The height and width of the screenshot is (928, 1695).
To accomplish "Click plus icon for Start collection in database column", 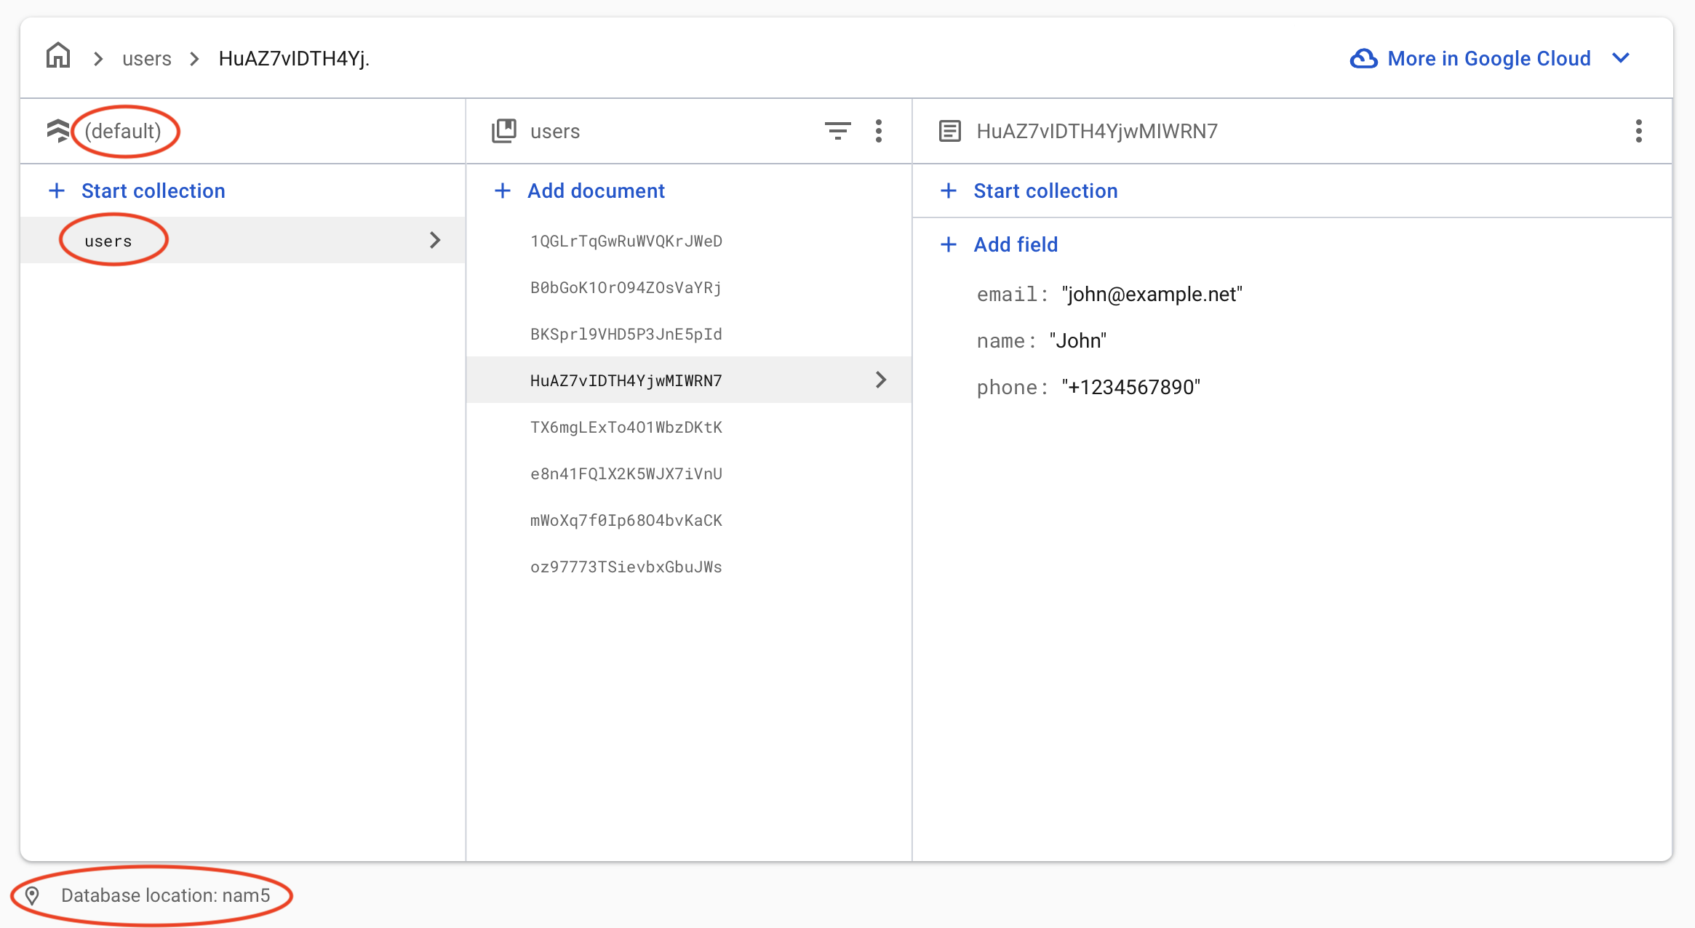I will (57, 191).
